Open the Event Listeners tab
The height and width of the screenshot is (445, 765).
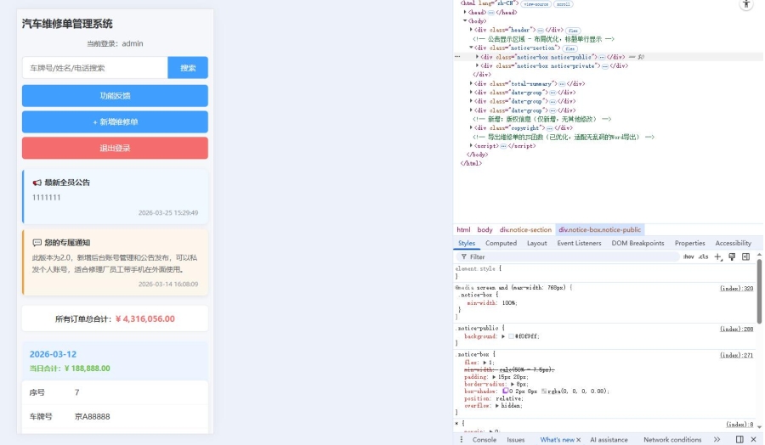click(x=579, y=243)
